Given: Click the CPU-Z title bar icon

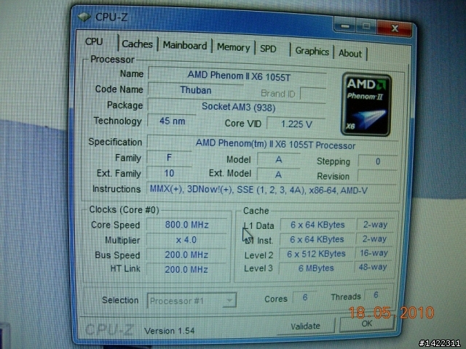Looking at the screenshot, I should coord(84,17).
